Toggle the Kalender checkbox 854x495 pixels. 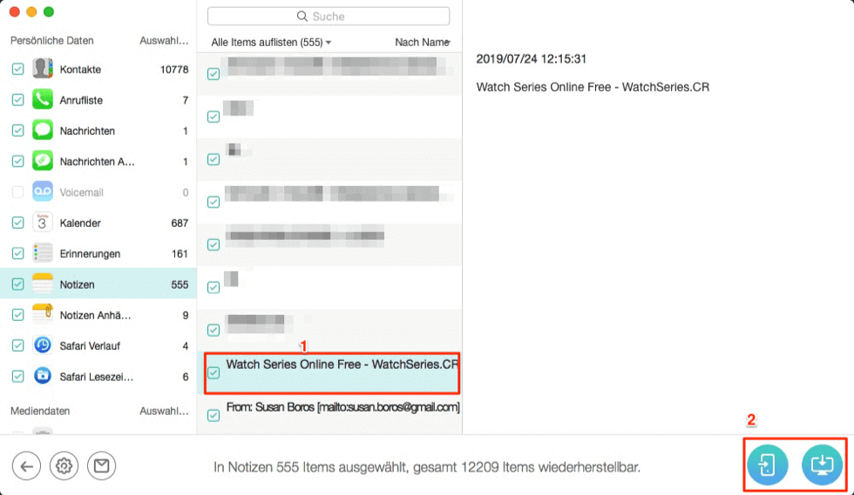(18, 223)
